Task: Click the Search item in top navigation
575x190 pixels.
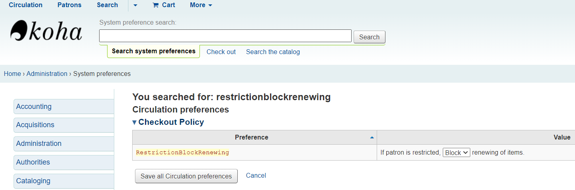Action: coord(108,5)
